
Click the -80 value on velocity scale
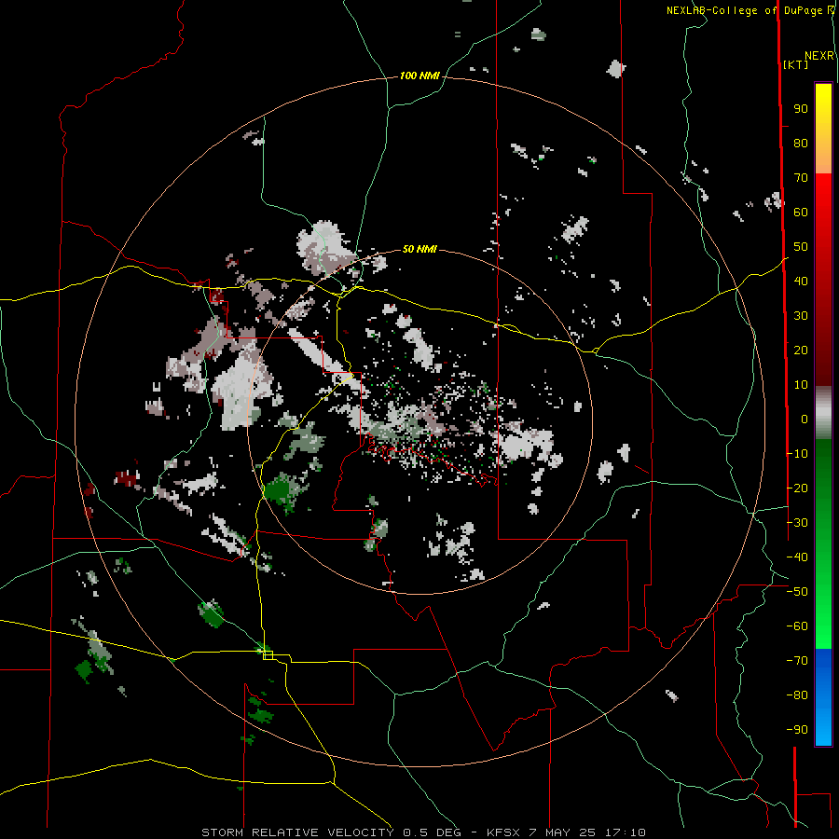tap(797, 695)
